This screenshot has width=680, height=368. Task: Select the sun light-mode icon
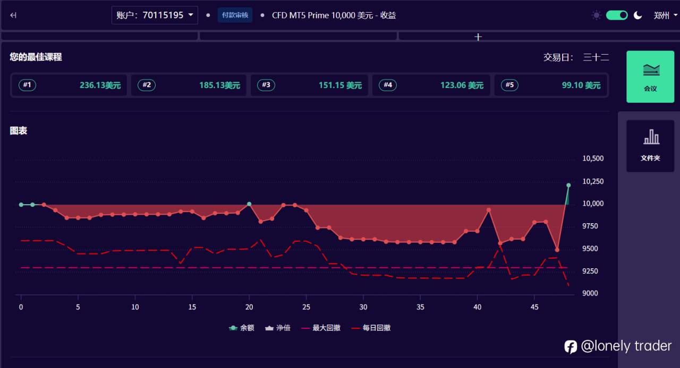[597, 15]
